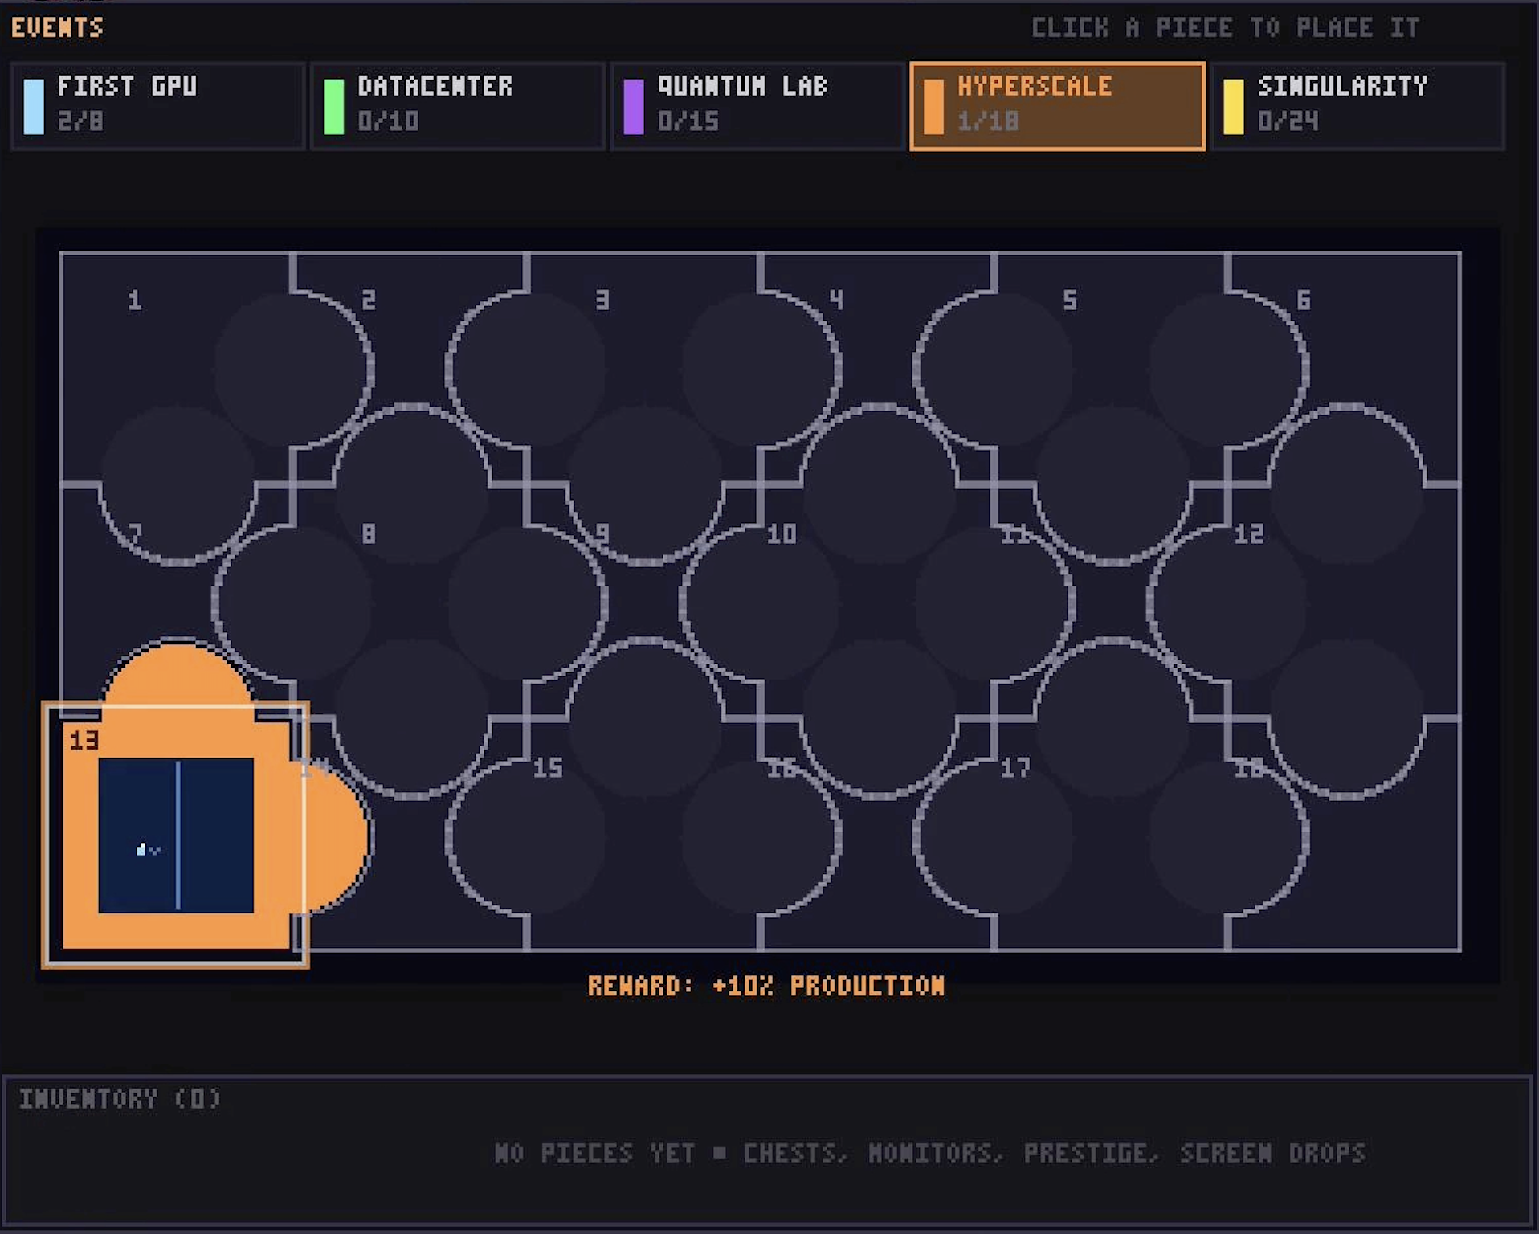1539x1234 pixels.
Task: Click the Inventory (0) header
Action: 120,1098
